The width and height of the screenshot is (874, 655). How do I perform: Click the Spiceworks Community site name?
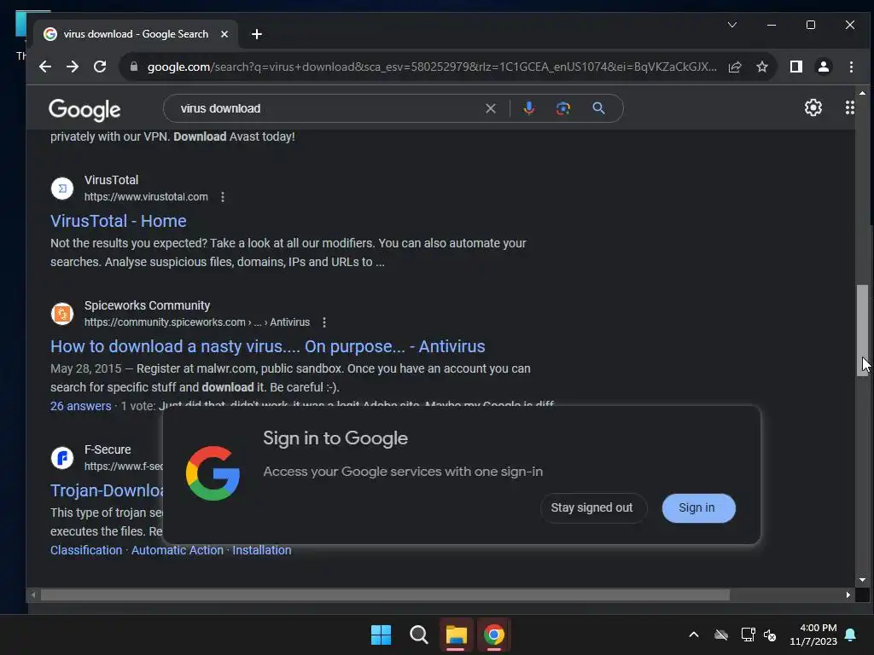pos(147,305)
